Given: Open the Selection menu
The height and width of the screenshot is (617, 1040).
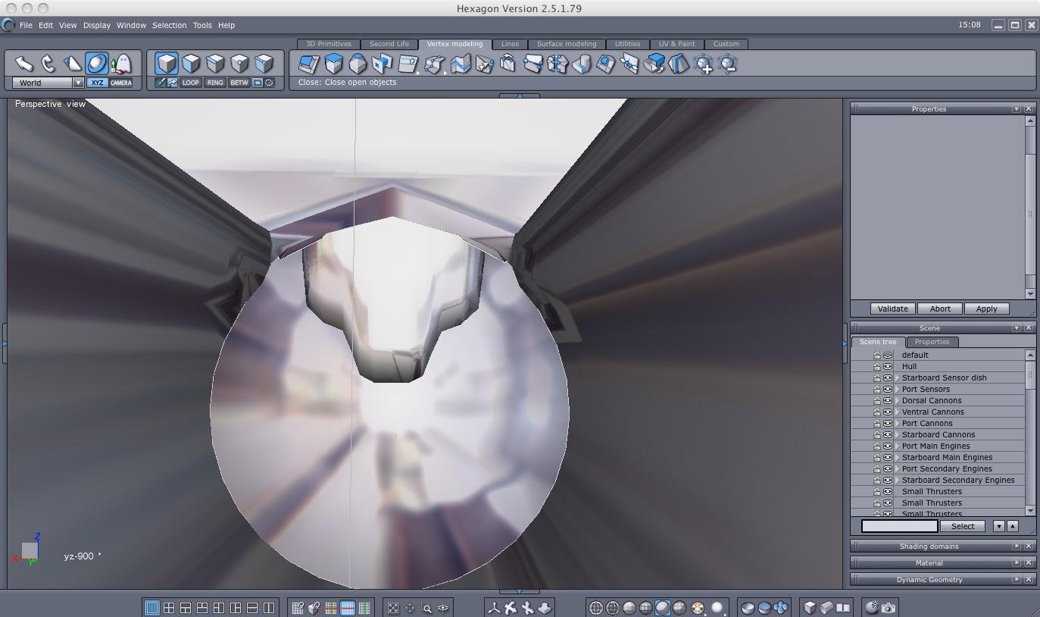Looking at the screenshot, I should (169, 25).
